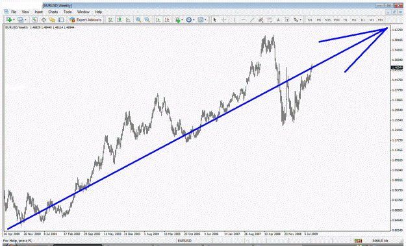Open the Profiles toolbar icon
Viewport: 406px width, 246px height.
[x=20, y=19]
